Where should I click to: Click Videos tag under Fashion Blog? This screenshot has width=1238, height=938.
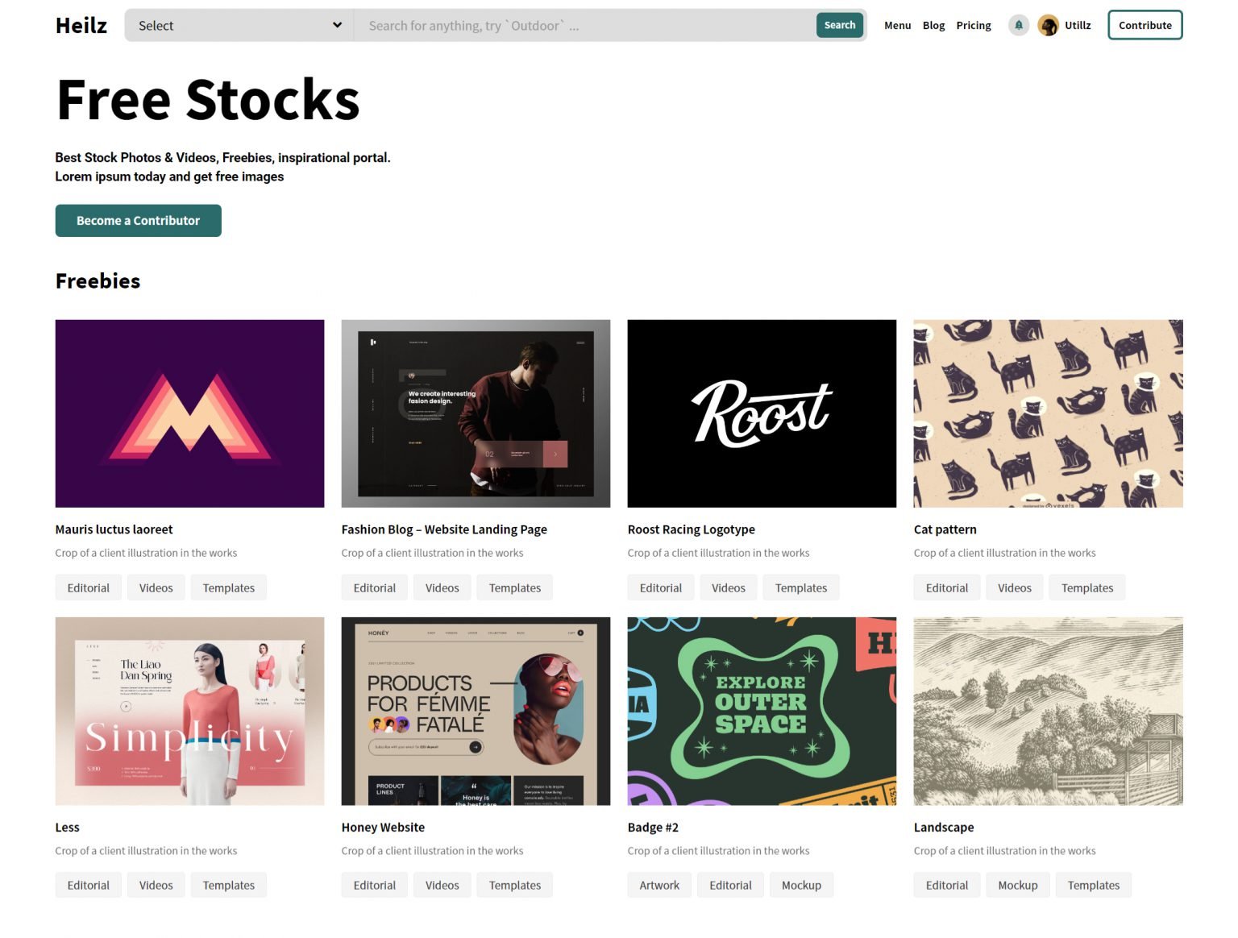click(442, 587)
